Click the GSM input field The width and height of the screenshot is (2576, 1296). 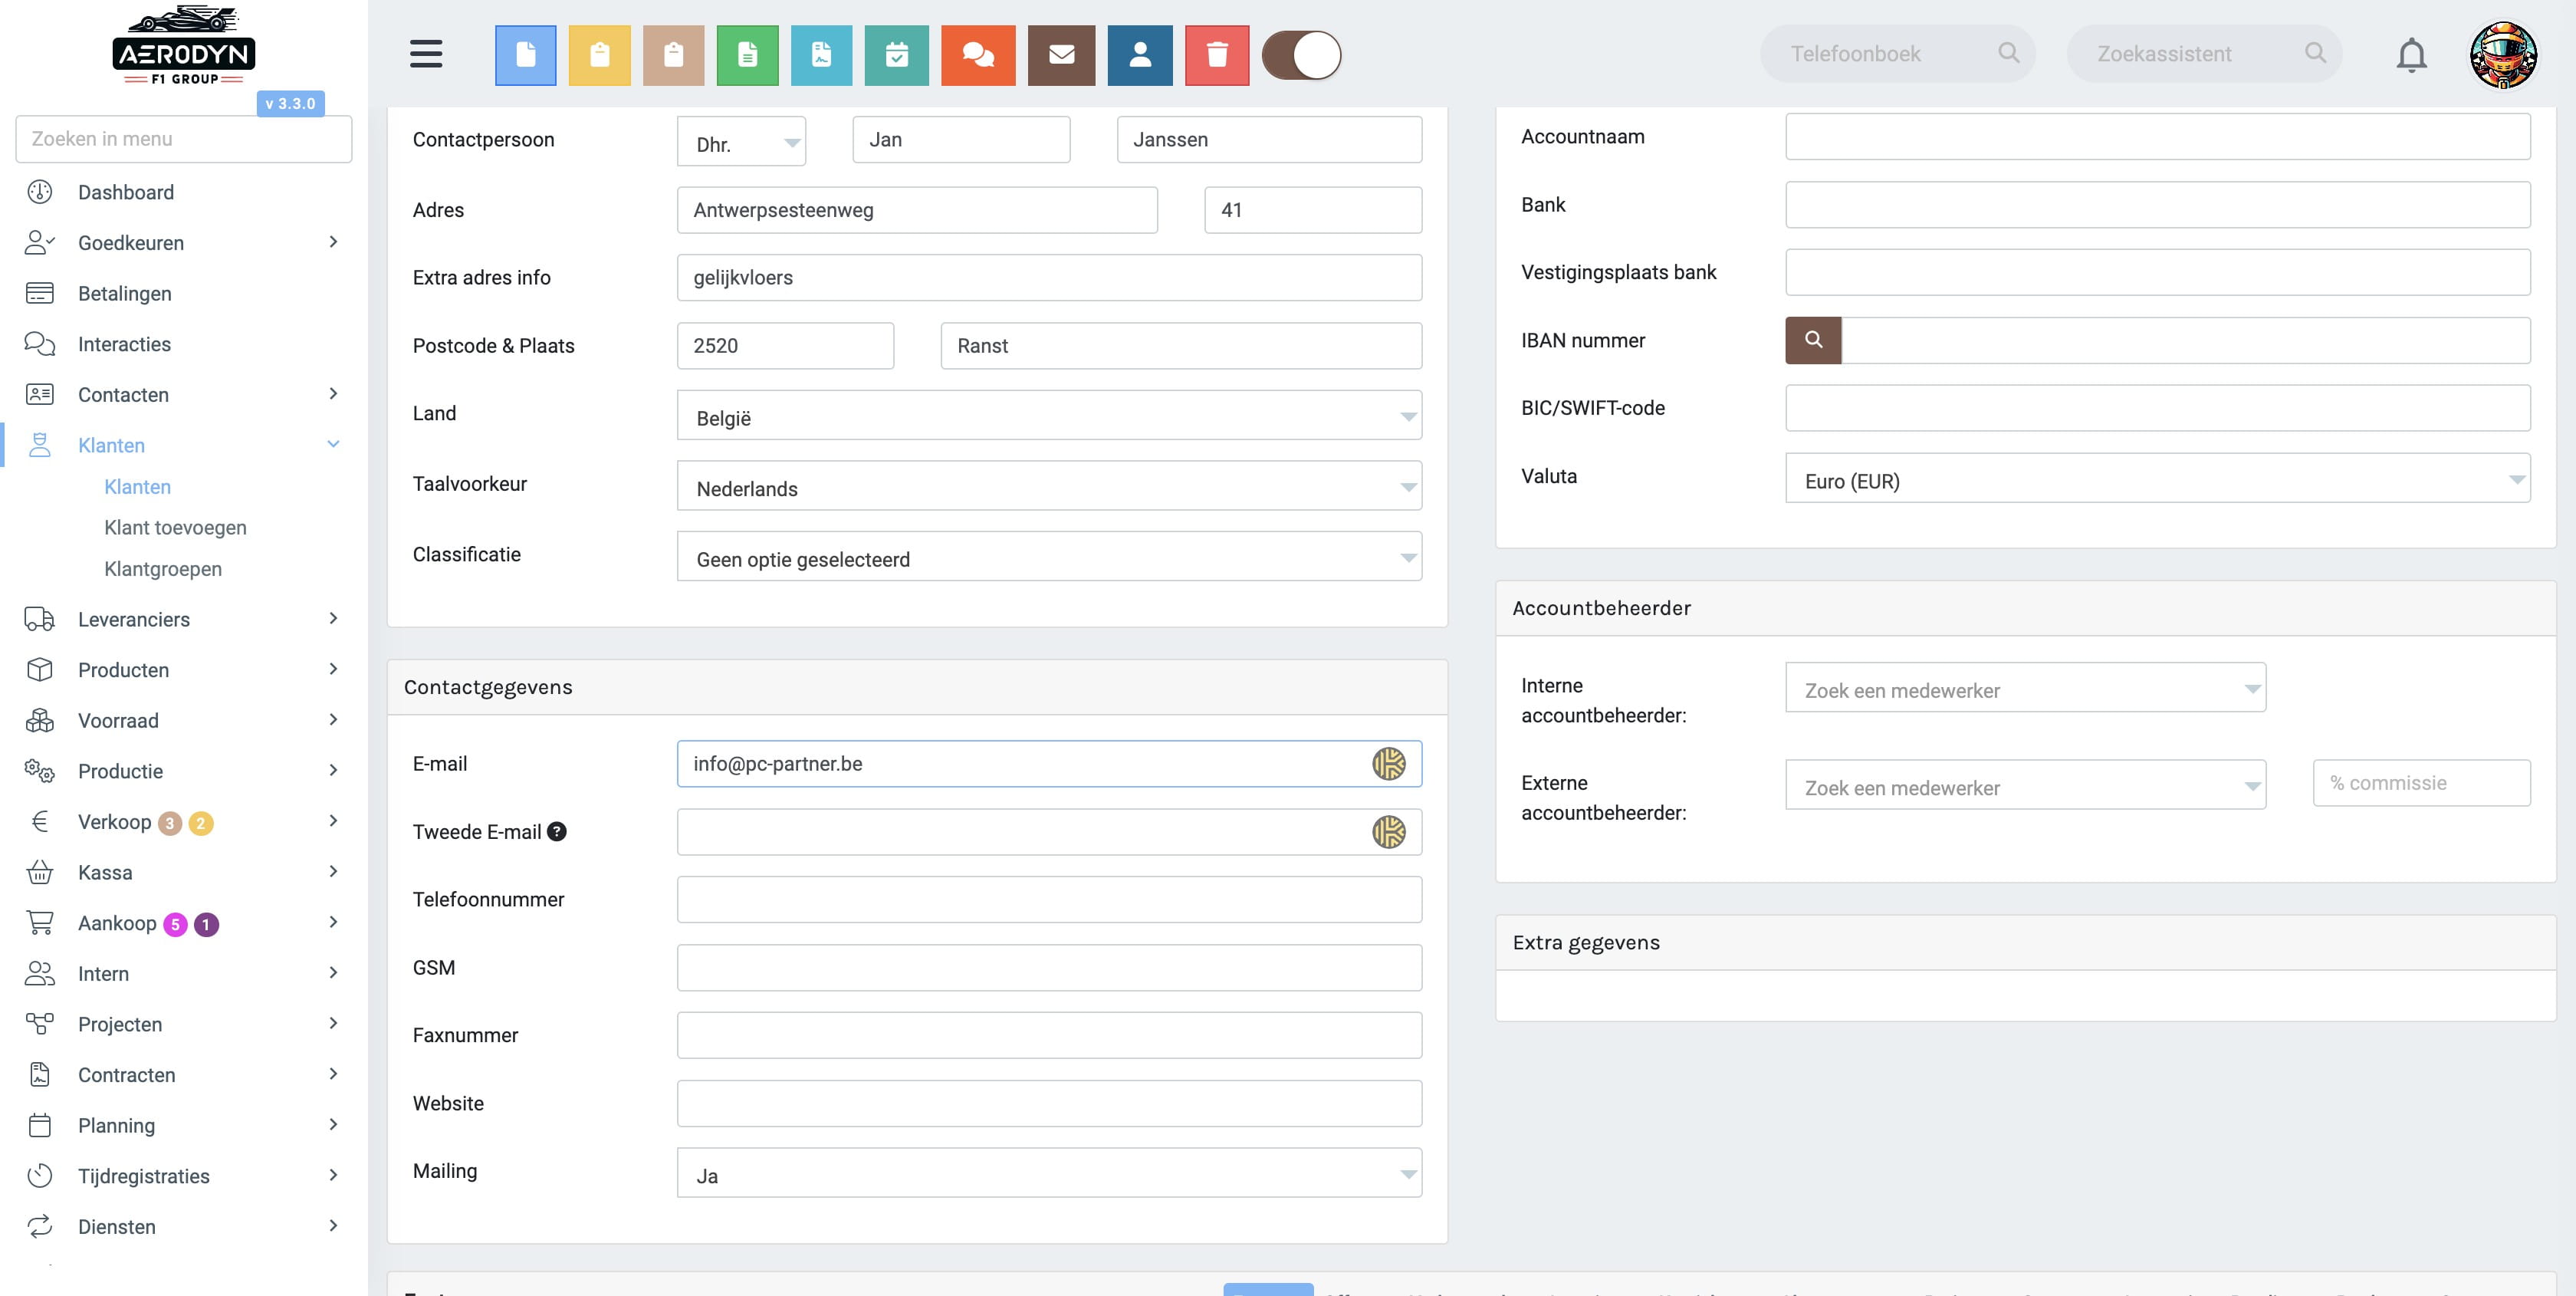point(1050,968)
